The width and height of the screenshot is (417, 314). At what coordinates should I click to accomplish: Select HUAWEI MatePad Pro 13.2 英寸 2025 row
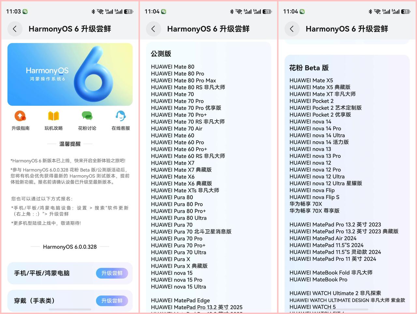(x=197, y=307)
